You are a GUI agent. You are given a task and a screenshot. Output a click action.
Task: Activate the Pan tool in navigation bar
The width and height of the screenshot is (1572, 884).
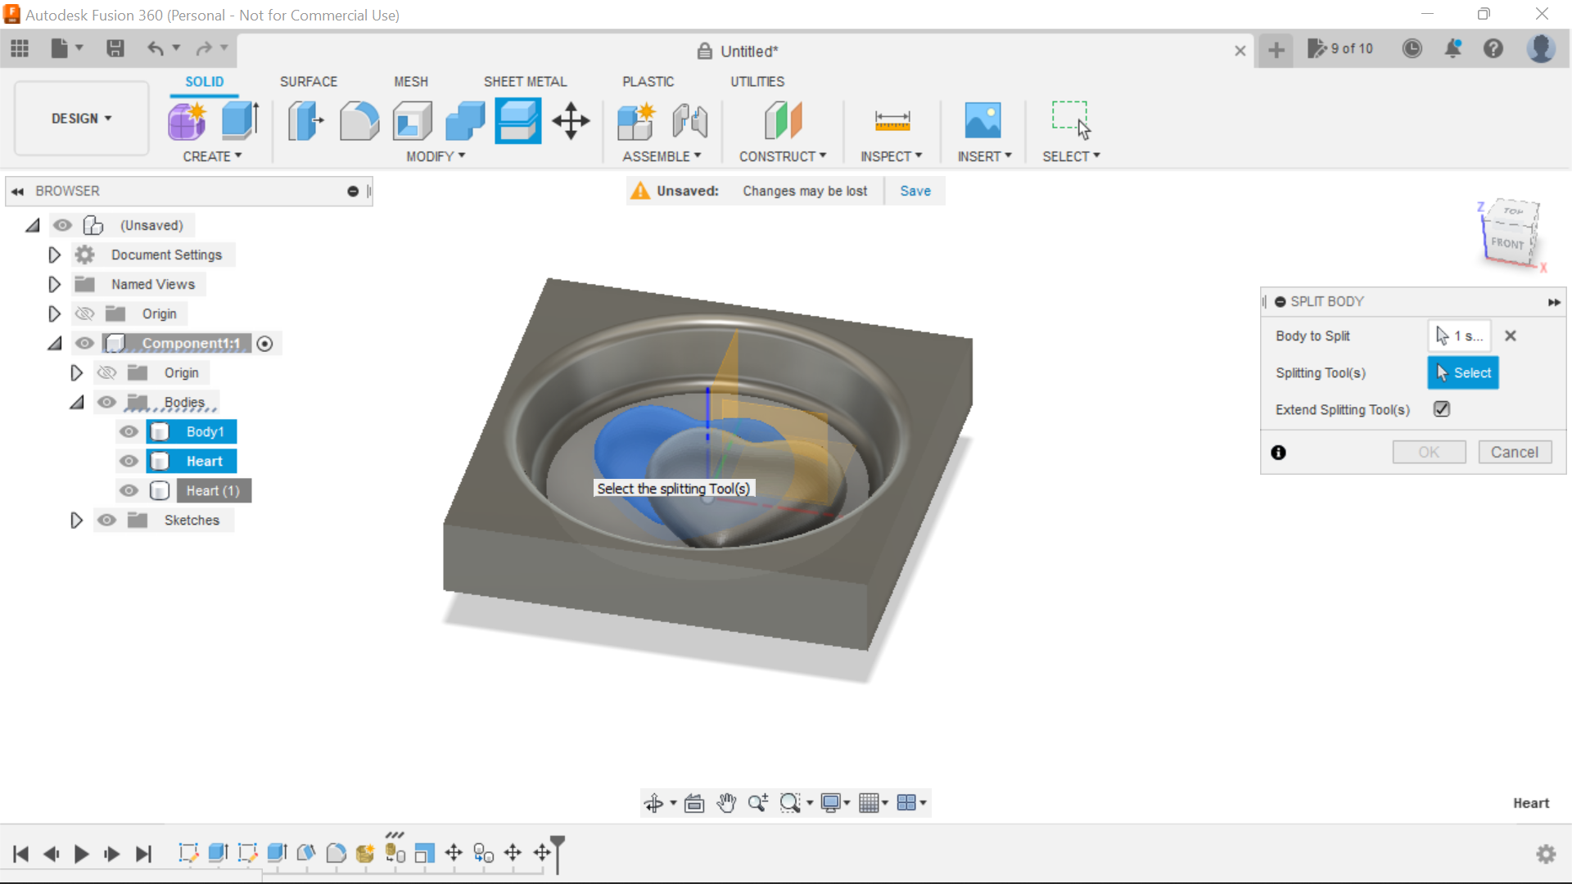click(x=727, y=803)
